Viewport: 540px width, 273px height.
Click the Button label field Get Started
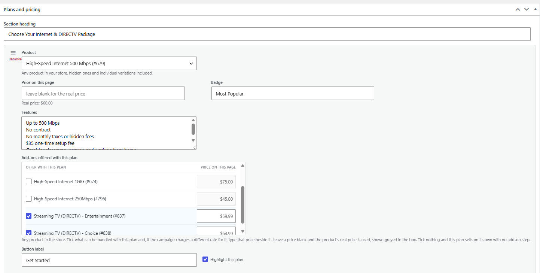click(109, 260)
